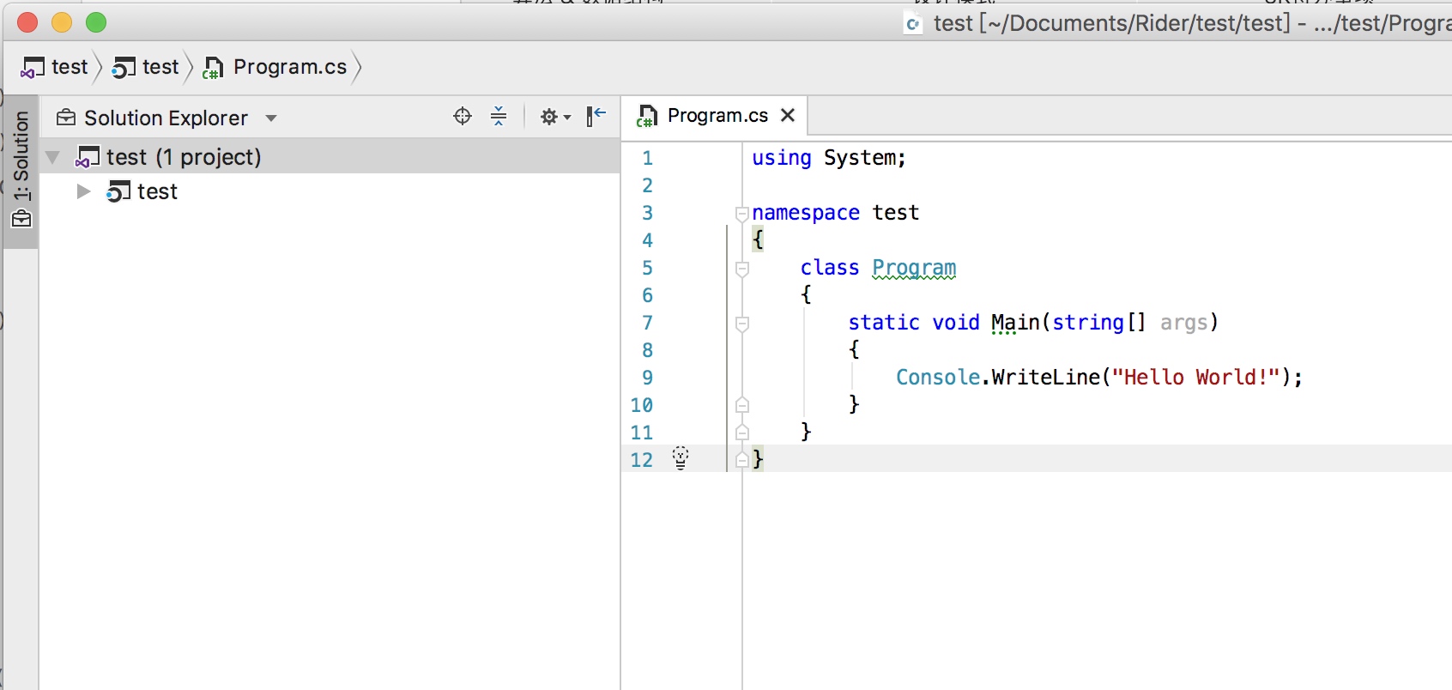The width and height of the screenshot is (1452, 690).
Task: Click fold end marker on line 10
Action: (x=742, y=405)
